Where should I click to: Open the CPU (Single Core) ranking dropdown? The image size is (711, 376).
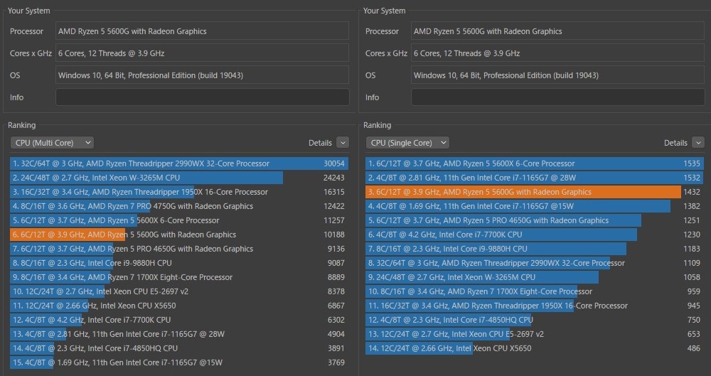click(407, 143)
